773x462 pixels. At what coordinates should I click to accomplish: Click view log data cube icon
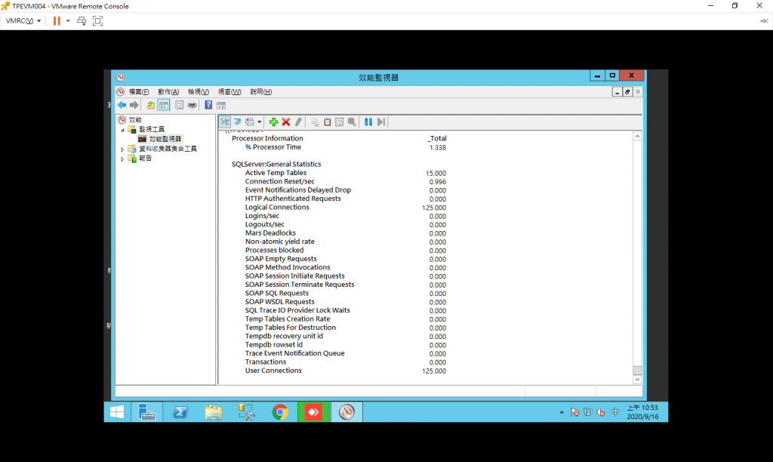(x=237, y=122)
